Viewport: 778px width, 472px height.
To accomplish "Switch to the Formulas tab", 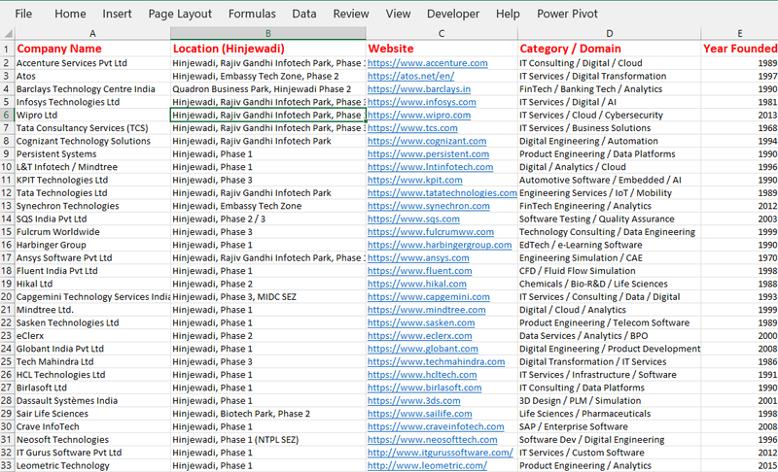I will [x=252, y=14].
